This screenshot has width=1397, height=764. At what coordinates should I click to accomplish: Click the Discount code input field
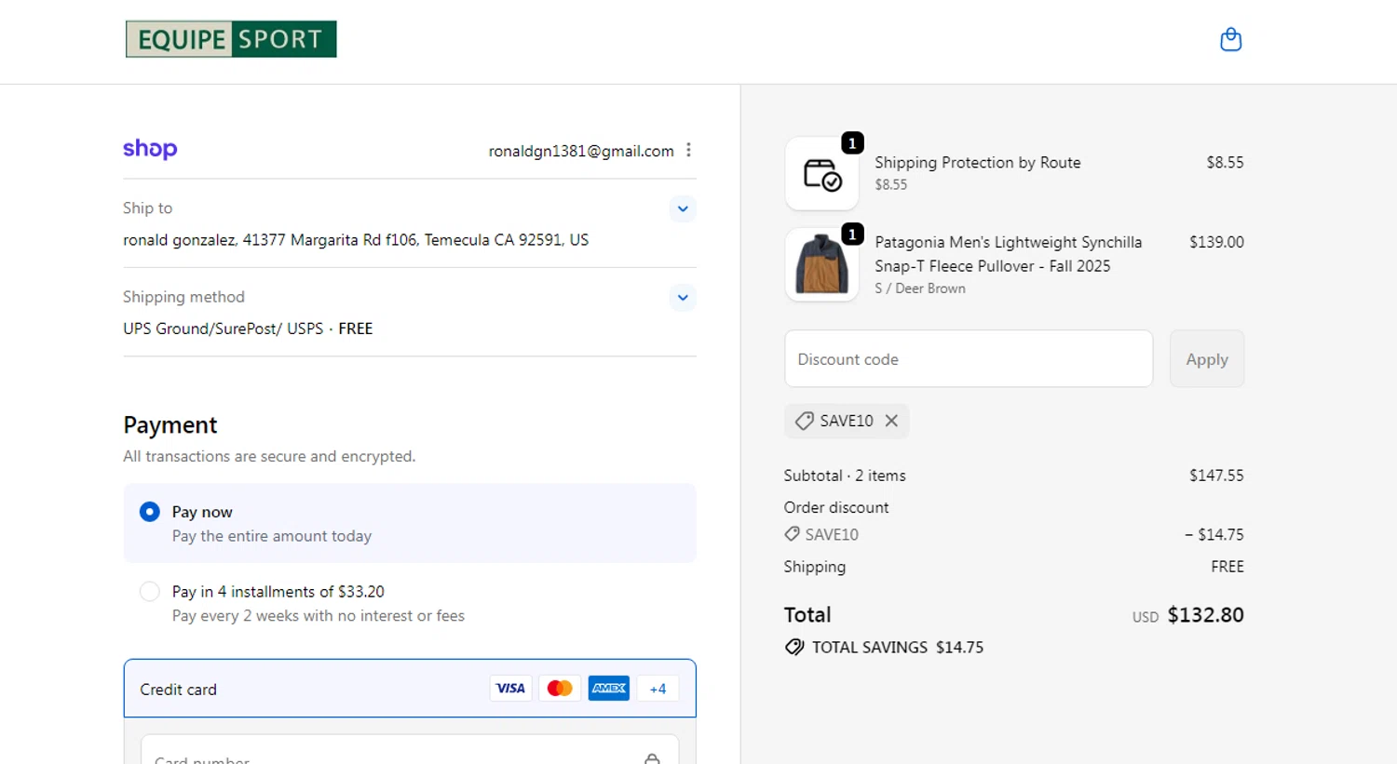click(969, 358)
